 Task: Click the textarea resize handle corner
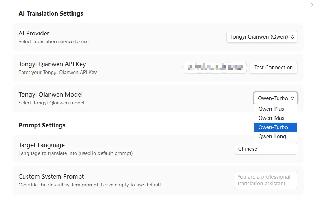[x=295, y=187]
